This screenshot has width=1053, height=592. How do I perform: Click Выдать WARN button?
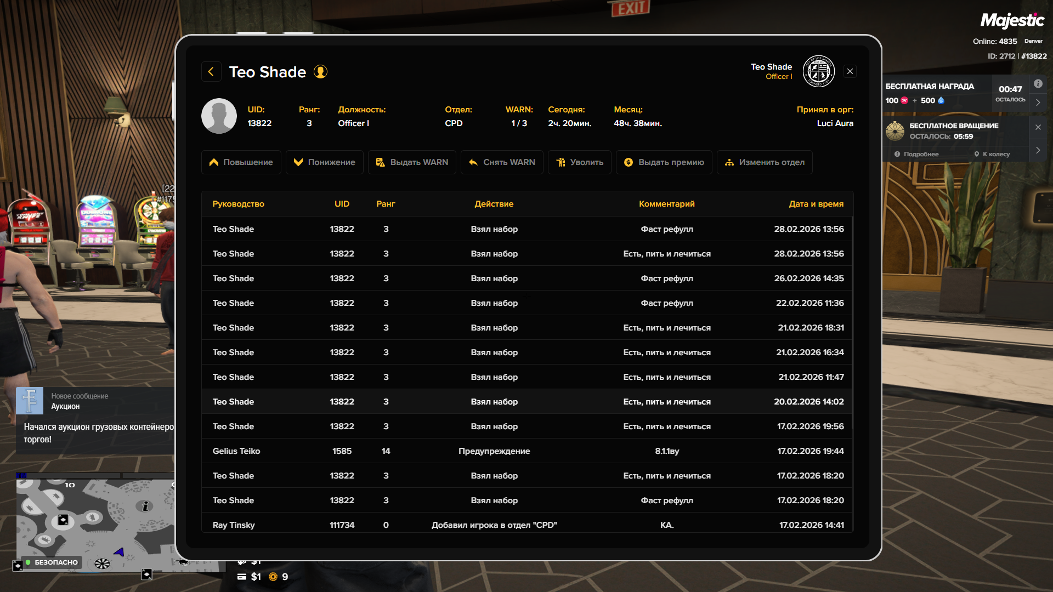pos(412,162)
